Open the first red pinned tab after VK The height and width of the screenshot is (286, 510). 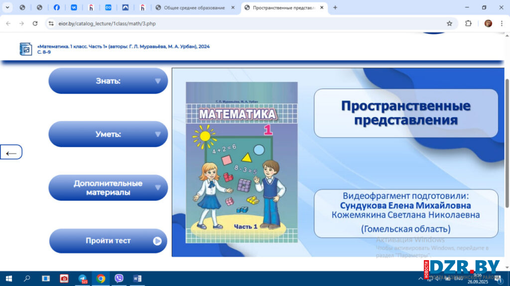pos(91,7)
